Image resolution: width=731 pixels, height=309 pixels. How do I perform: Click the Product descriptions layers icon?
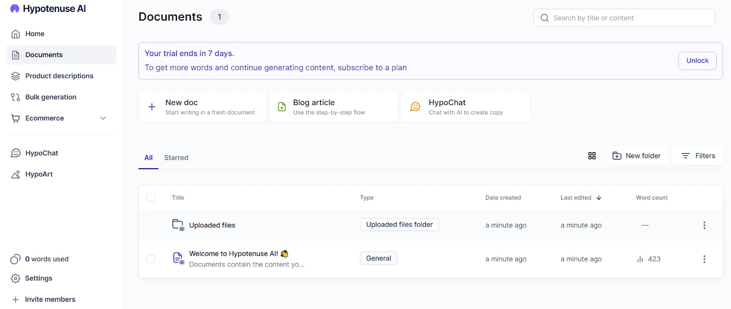point(16,76)
